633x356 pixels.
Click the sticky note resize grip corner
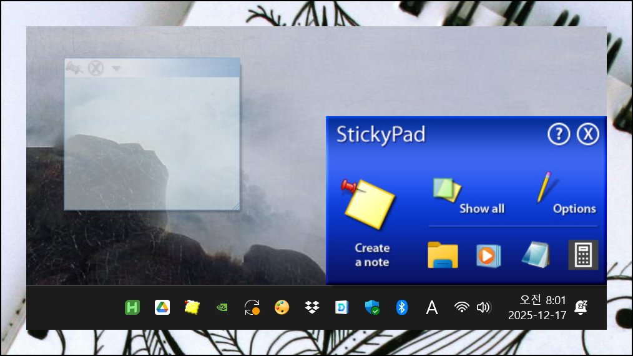click(236, 206)
